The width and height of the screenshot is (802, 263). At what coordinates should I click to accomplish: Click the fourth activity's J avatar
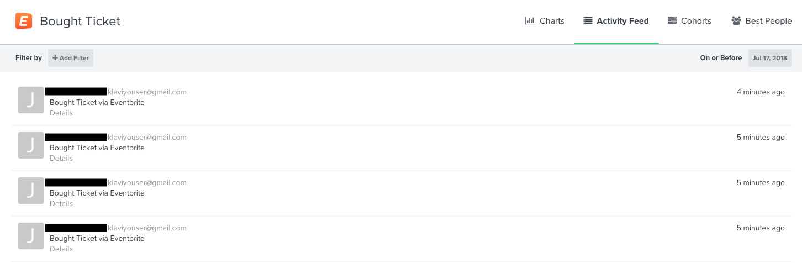pyautogui.click(x=31, y=236)
